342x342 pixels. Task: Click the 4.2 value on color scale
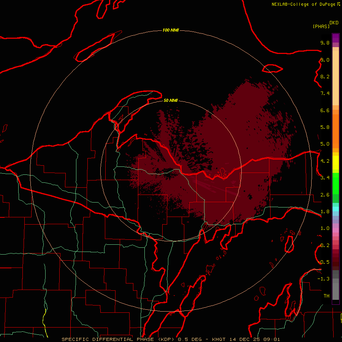click(x=325, y=161)
